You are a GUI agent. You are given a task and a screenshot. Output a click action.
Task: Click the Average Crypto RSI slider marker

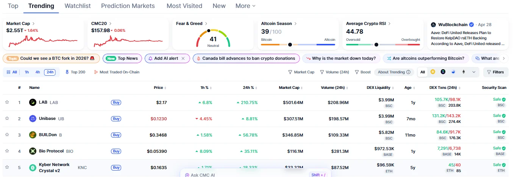376,45
